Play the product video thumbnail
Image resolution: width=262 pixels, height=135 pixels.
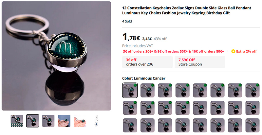point(17,121)
